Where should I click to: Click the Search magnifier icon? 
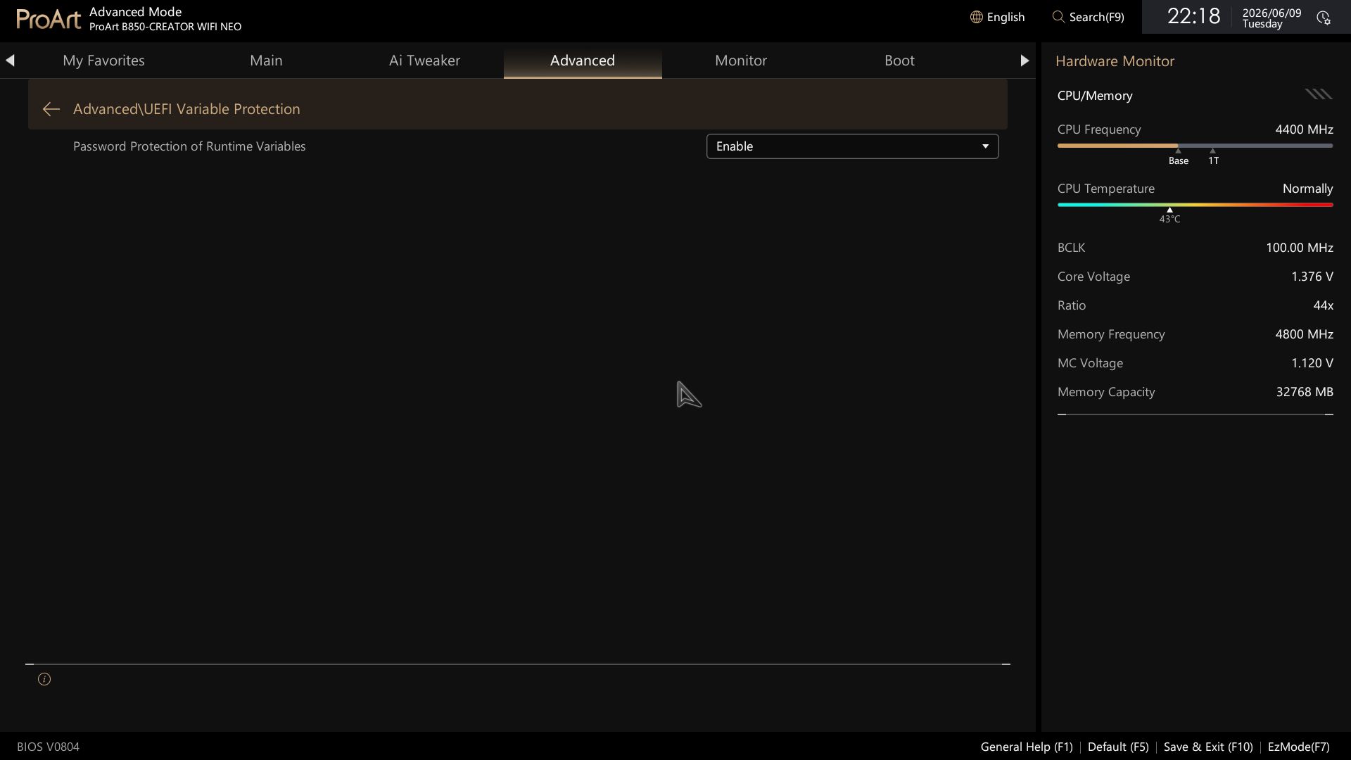(x=1058, y=17)
